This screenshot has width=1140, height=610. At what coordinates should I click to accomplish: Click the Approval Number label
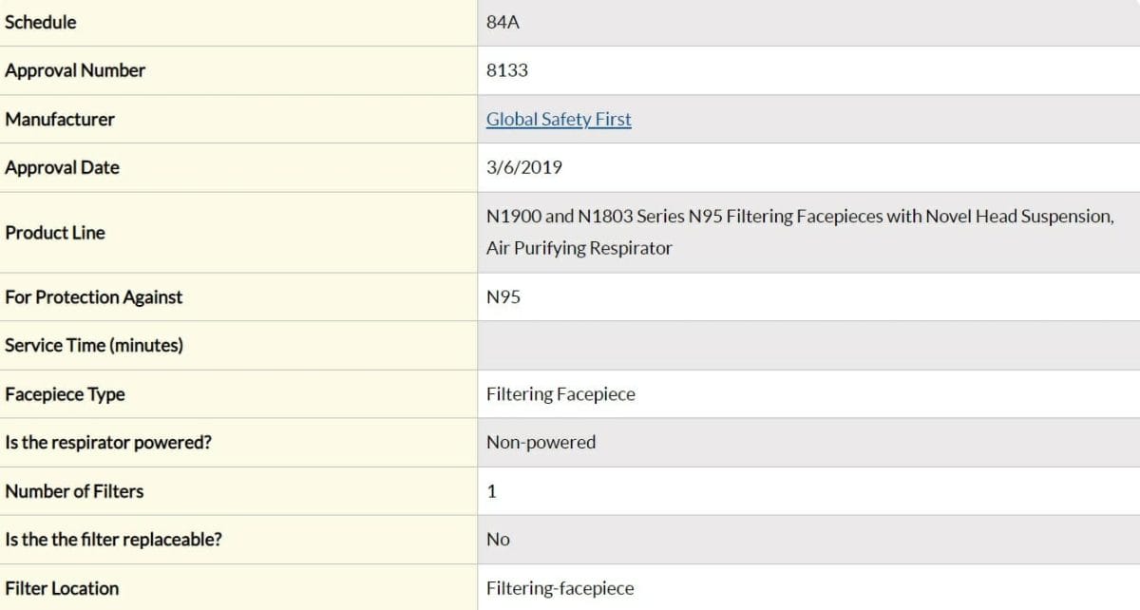tap(75, 71)
